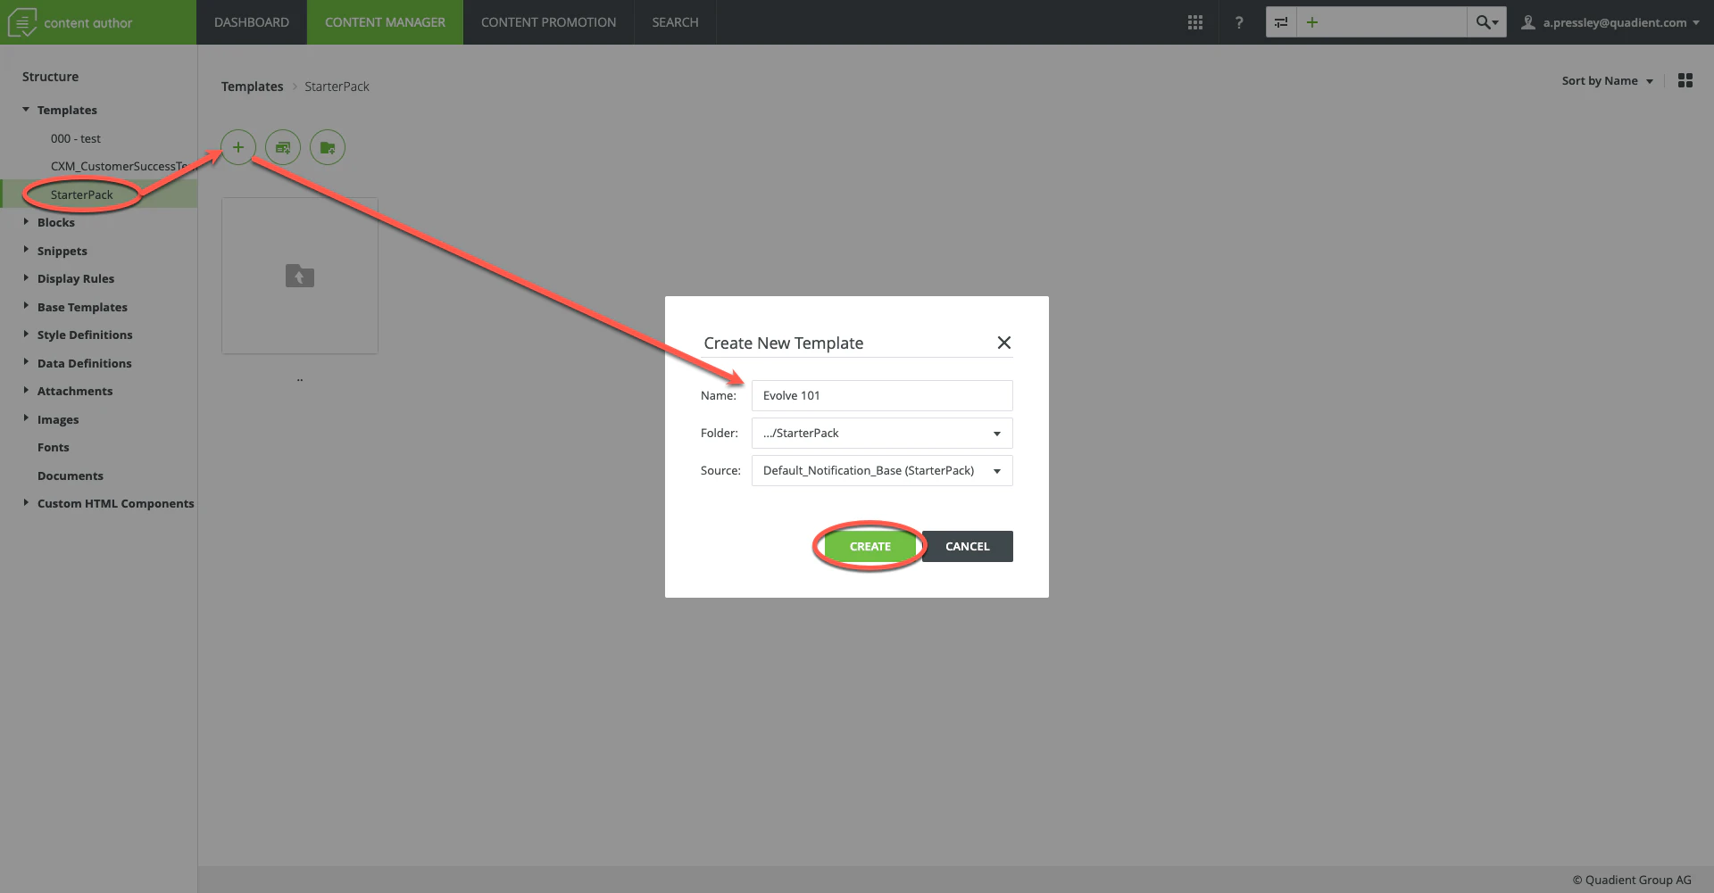Click the green plus inside the search bar
Image resolution: width=1714 pixels, height=893 pixels.
(1312, 21)
